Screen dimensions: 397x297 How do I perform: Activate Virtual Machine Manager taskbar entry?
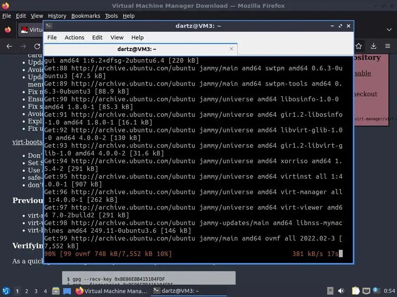(x=111, y=291)
